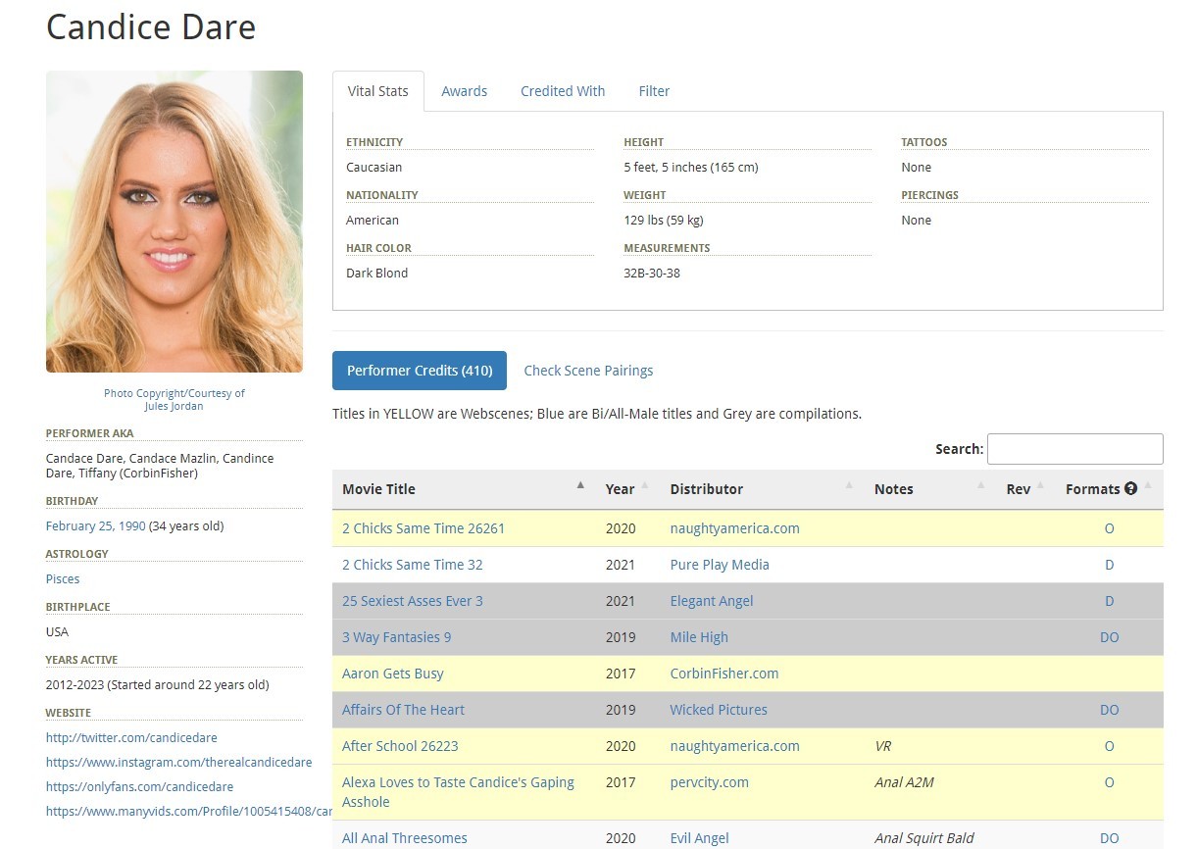The image size is (1197, 849).
Task: Sort the table by Distributor column
Action: [x=763, y=489]
